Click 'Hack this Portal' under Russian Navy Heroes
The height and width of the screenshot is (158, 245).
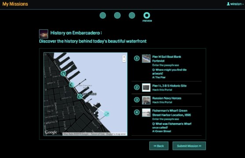162,102
